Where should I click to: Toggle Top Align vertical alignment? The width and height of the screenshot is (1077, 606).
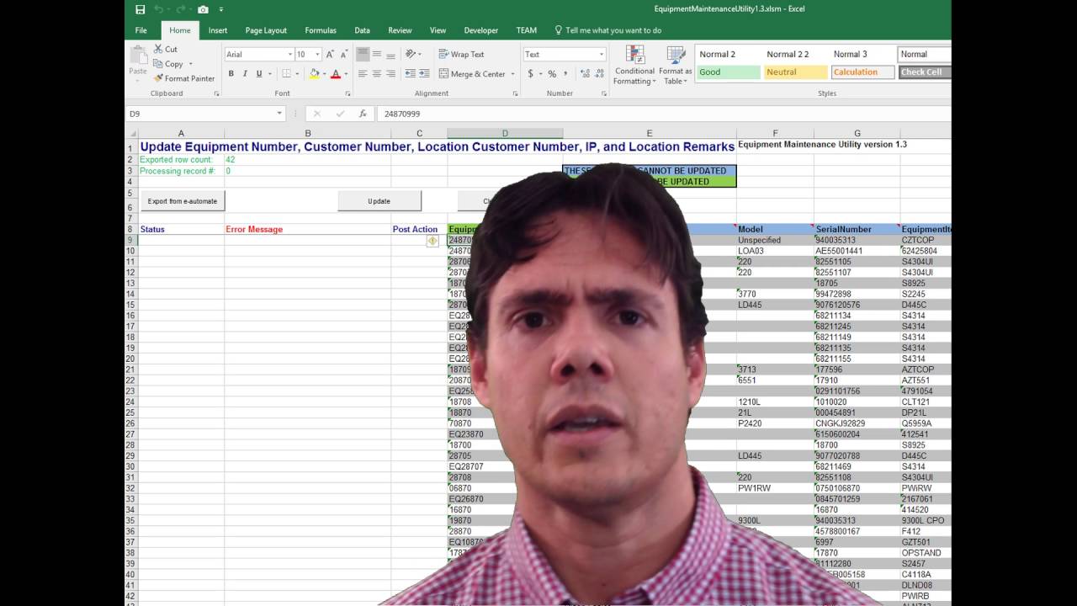click(363, 54)
